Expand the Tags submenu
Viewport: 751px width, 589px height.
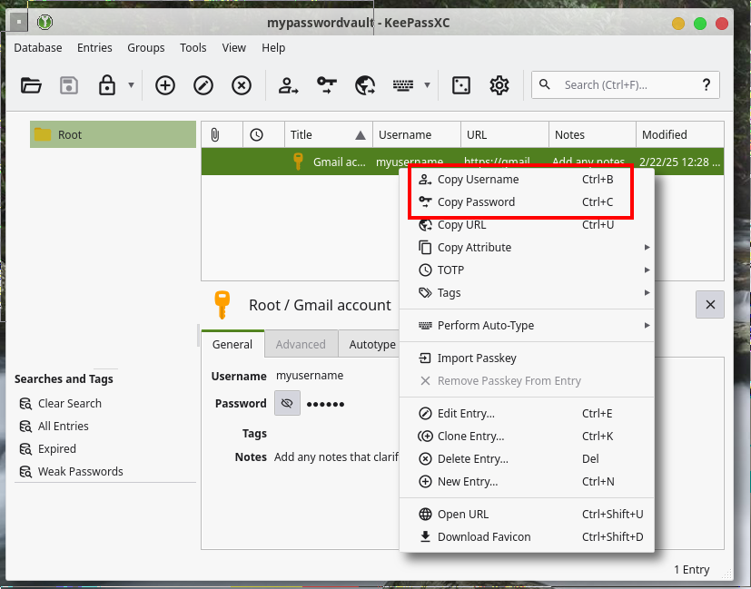click(527, 293)
